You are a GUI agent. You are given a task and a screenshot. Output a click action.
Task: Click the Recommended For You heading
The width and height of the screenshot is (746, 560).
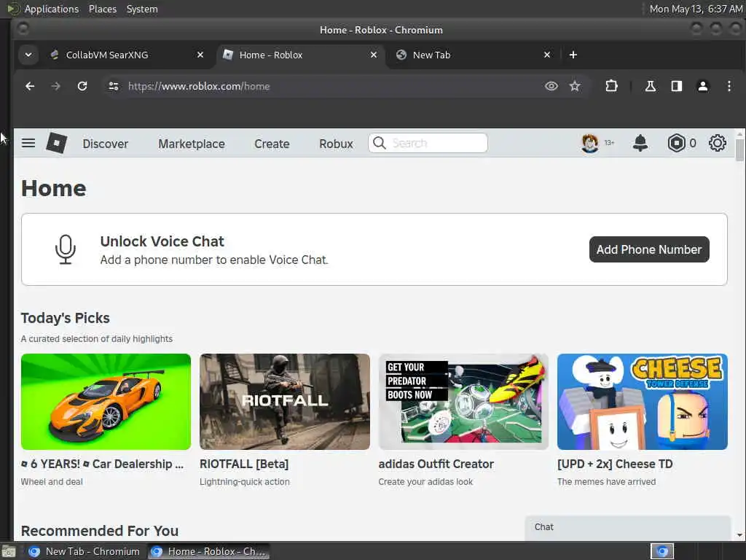[100, 531]
